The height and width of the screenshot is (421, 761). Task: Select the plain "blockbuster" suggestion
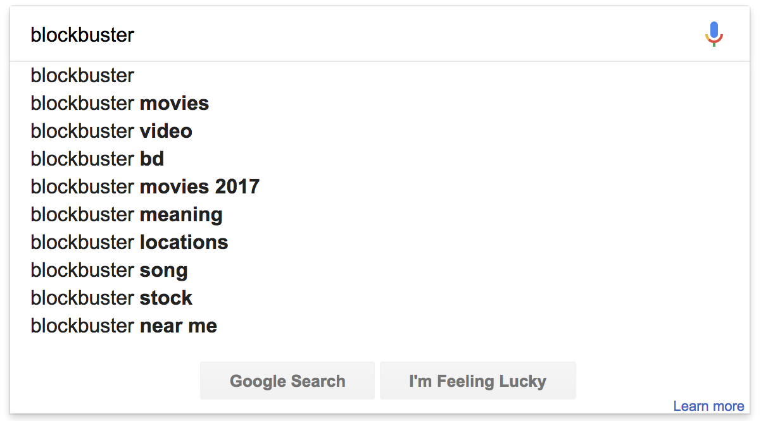pyautogui.click(x=380, y=76)
